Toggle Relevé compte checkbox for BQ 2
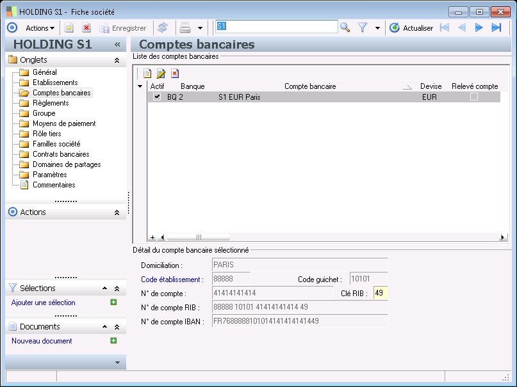 pos(474,97)
